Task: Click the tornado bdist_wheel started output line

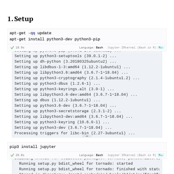Action: click(76, 164)
